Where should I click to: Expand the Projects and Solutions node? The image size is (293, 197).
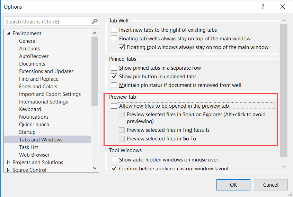(x=9, y=162)
